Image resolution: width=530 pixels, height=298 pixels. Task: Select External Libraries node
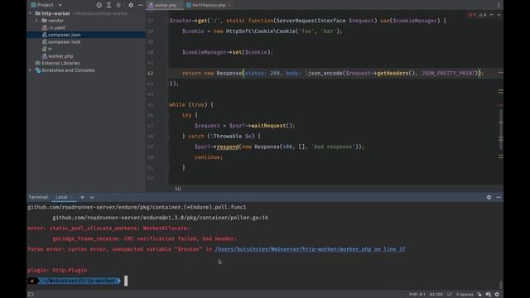pos(60,63)
